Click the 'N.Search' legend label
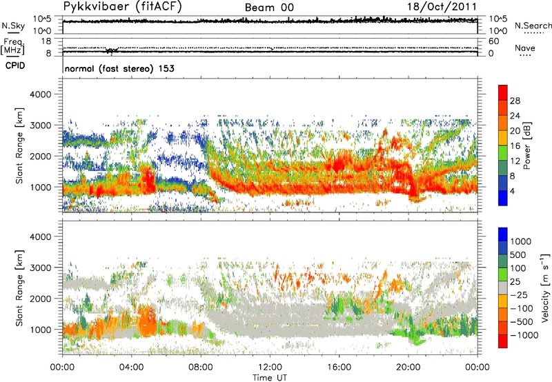 pyautogui.click(x=533, y=26)
